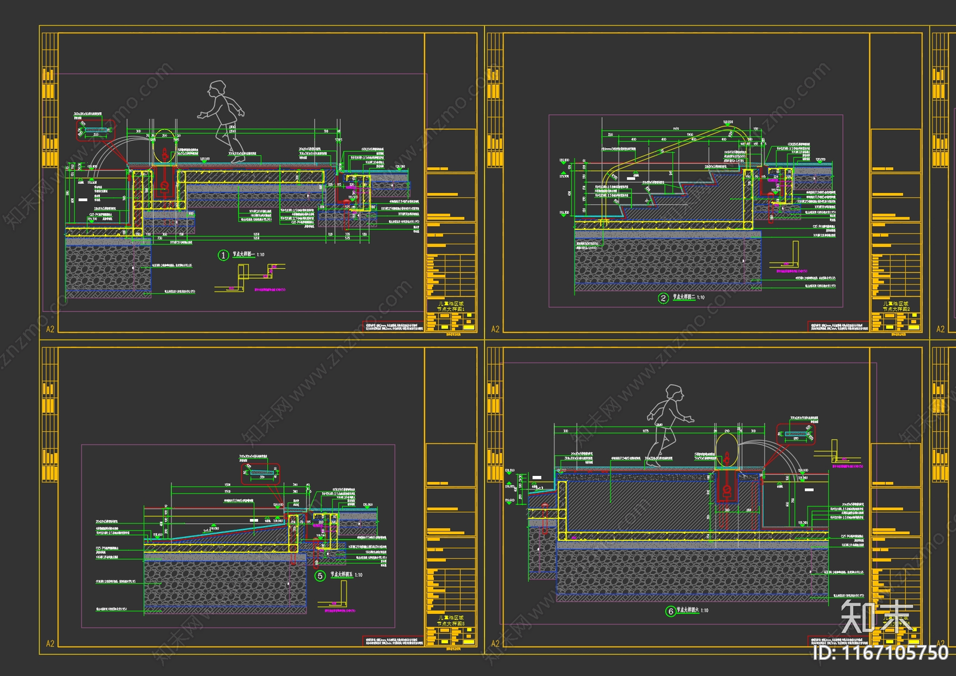Screen dimensions: 956x676
Task: Click title block text 儿童池区域 节点大样图5
Action: click(x=451, y=620)
